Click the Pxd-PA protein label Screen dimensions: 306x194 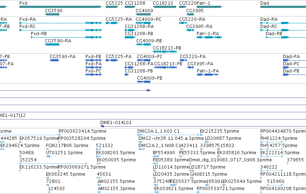[93, 64]
